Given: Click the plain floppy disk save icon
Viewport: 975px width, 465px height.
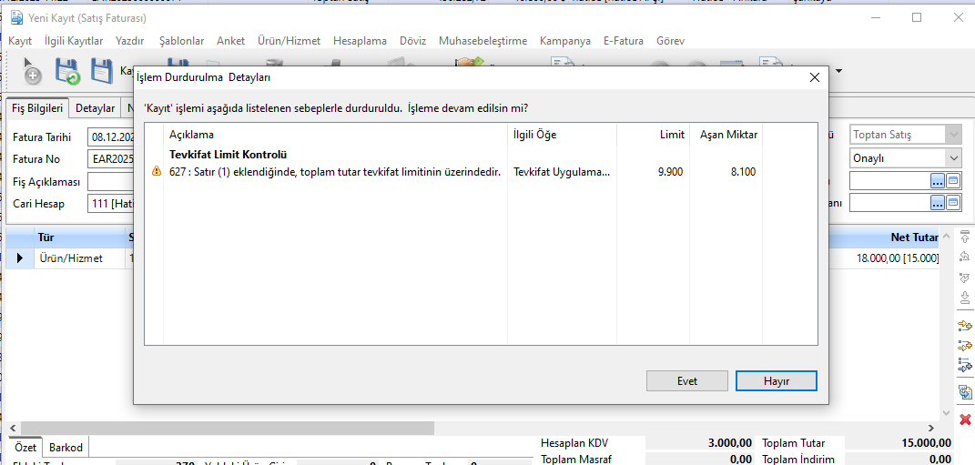Looking at the screenshot, I should point(102,71).
